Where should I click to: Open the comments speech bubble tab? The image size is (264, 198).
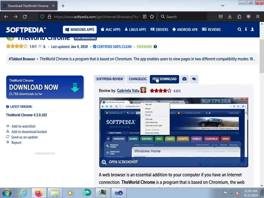194,79
